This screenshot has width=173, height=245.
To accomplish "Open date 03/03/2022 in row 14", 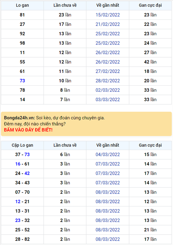I will pos(108,100).
